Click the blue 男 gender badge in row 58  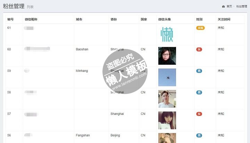199,92
